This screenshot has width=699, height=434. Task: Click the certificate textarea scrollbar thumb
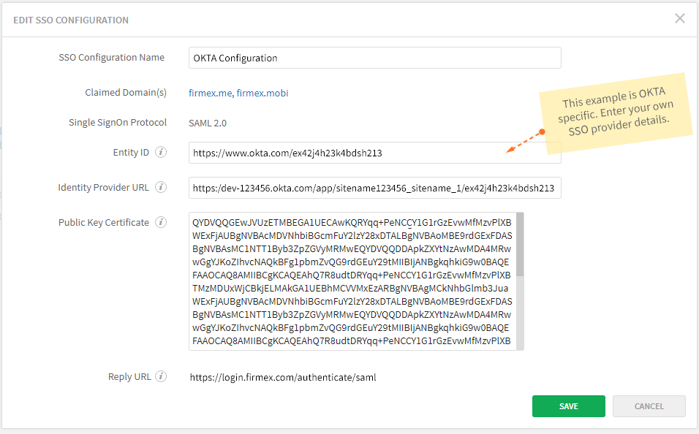click(x=520, y=244)
